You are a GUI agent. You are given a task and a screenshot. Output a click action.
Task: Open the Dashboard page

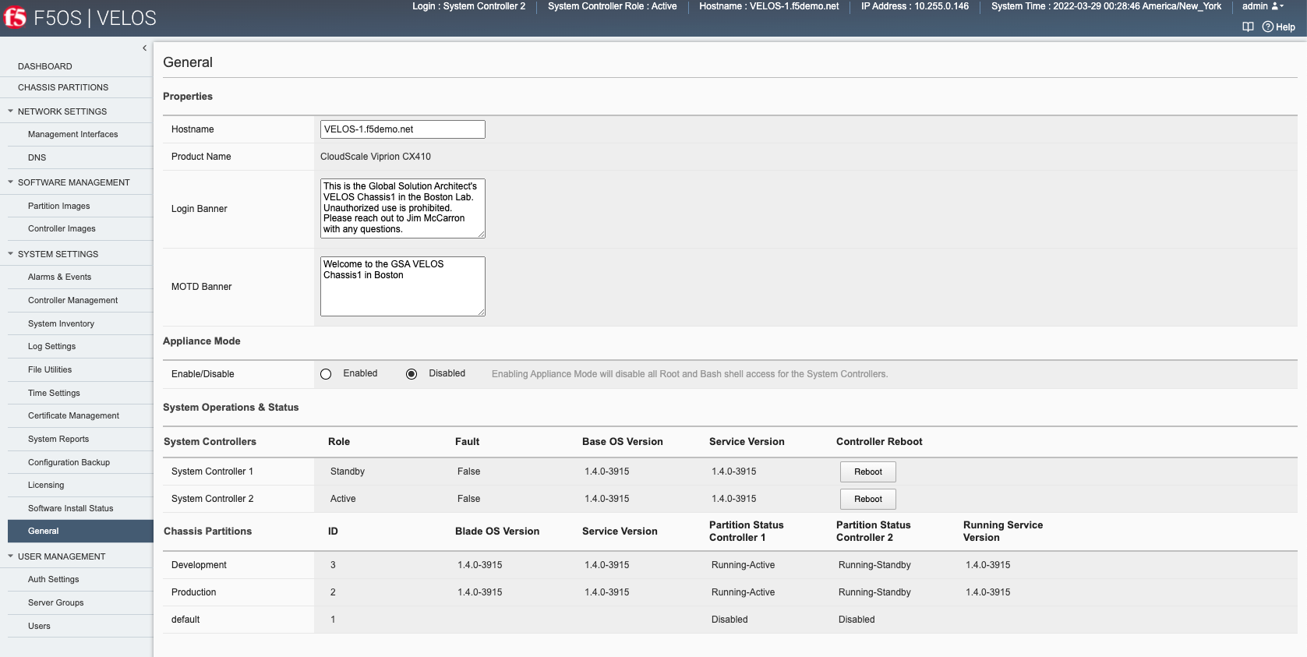[x=45, y=66]
